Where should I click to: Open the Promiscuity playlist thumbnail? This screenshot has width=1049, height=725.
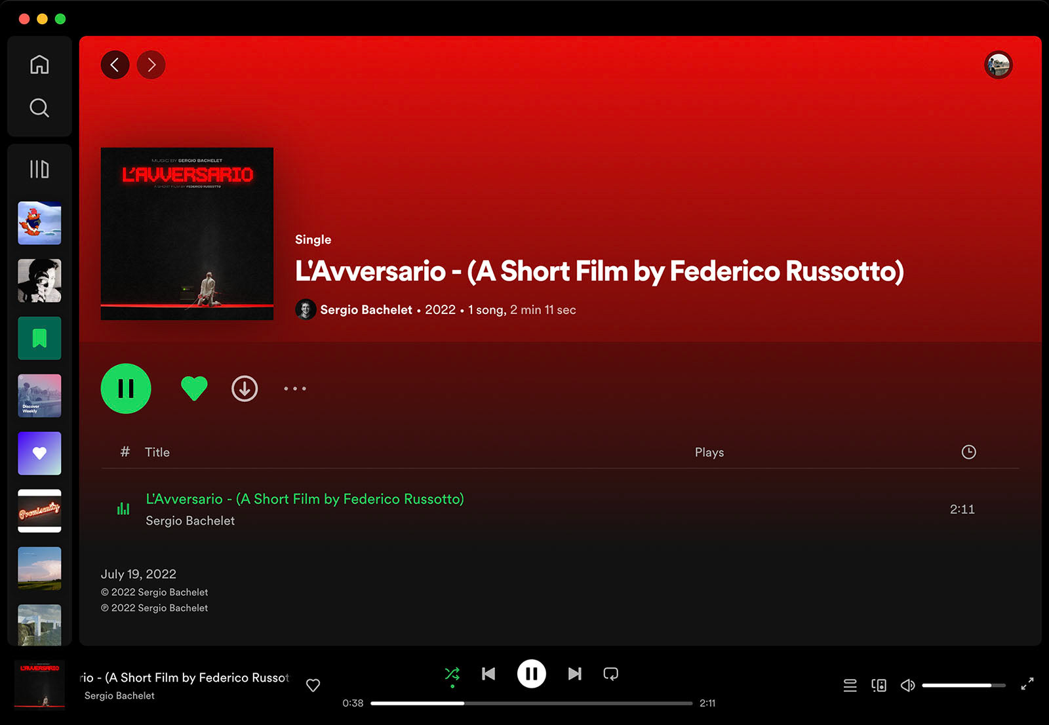pyautogui.click(x=39, y=511)
